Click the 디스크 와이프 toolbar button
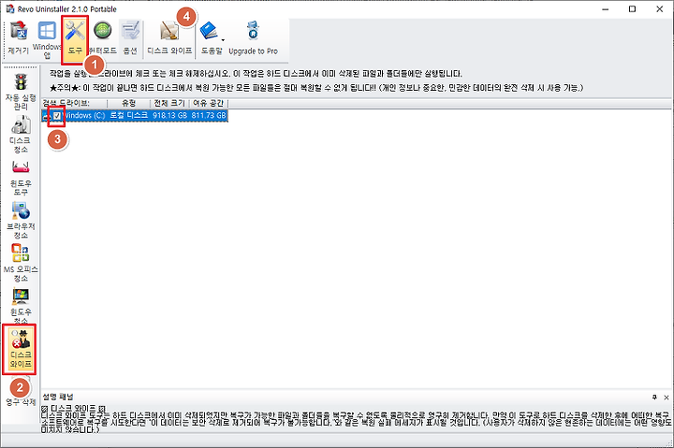This screenshot has width=674, height=448. pos(169,37)
